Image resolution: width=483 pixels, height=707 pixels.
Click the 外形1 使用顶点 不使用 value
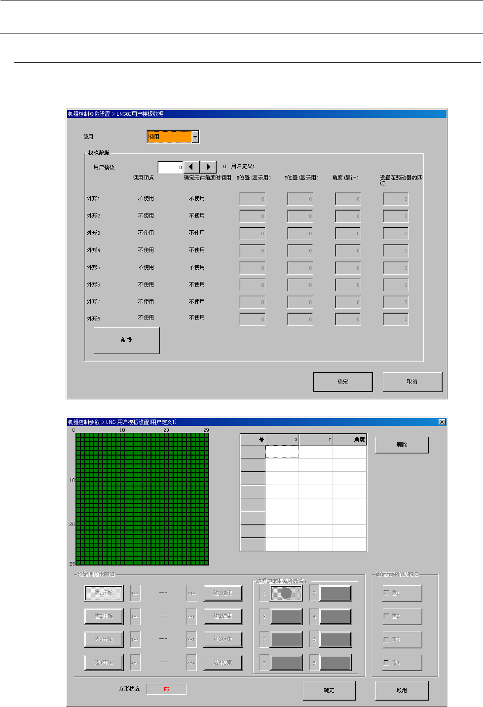(x=146, y=198)
